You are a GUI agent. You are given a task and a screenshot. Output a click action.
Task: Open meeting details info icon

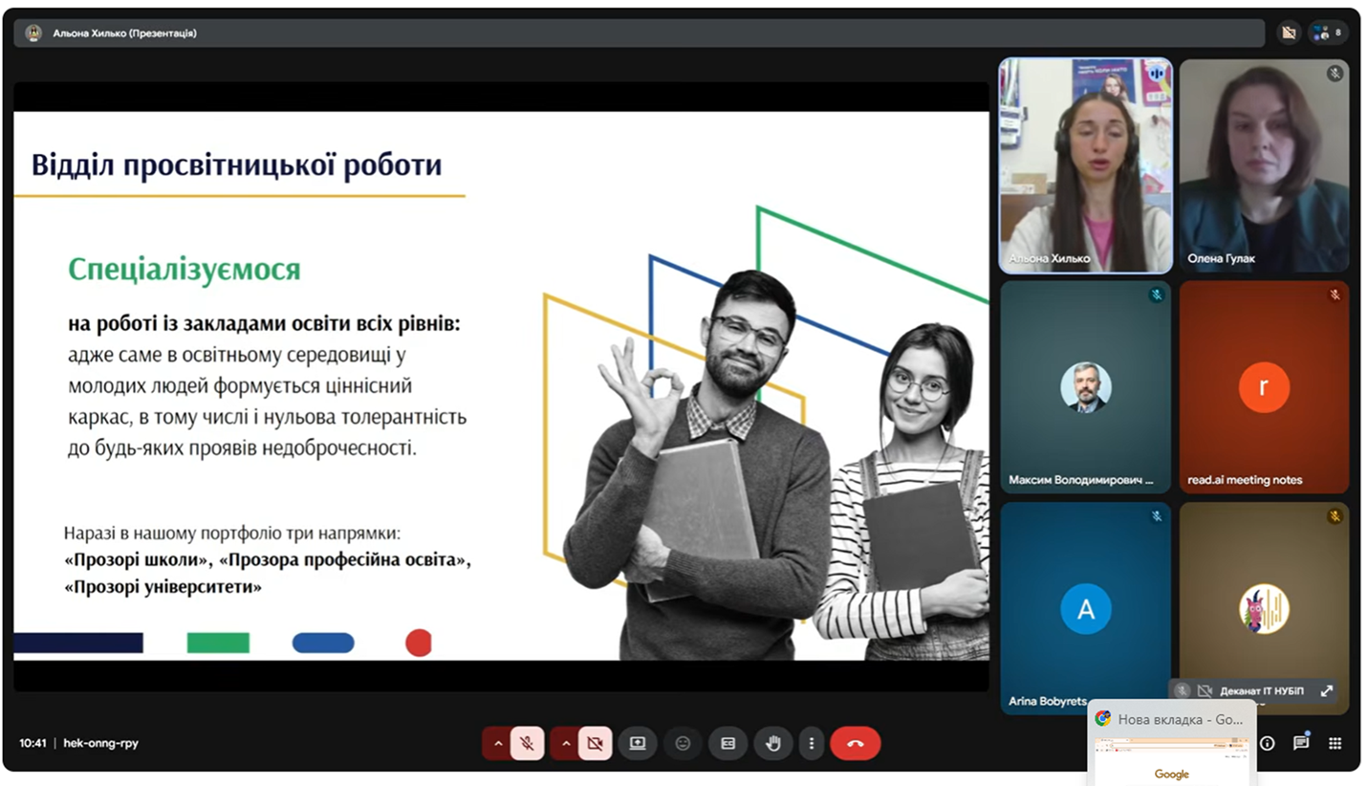[x=1267, y=743]
